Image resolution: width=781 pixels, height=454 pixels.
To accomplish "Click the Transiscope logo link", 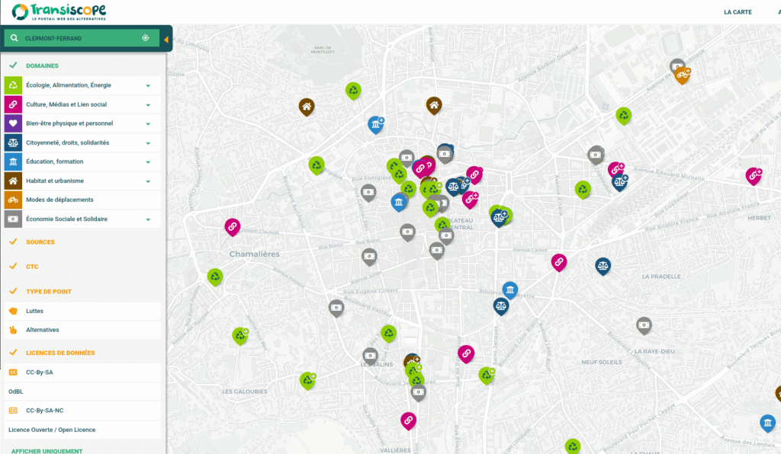I will [x=59, y=12].
